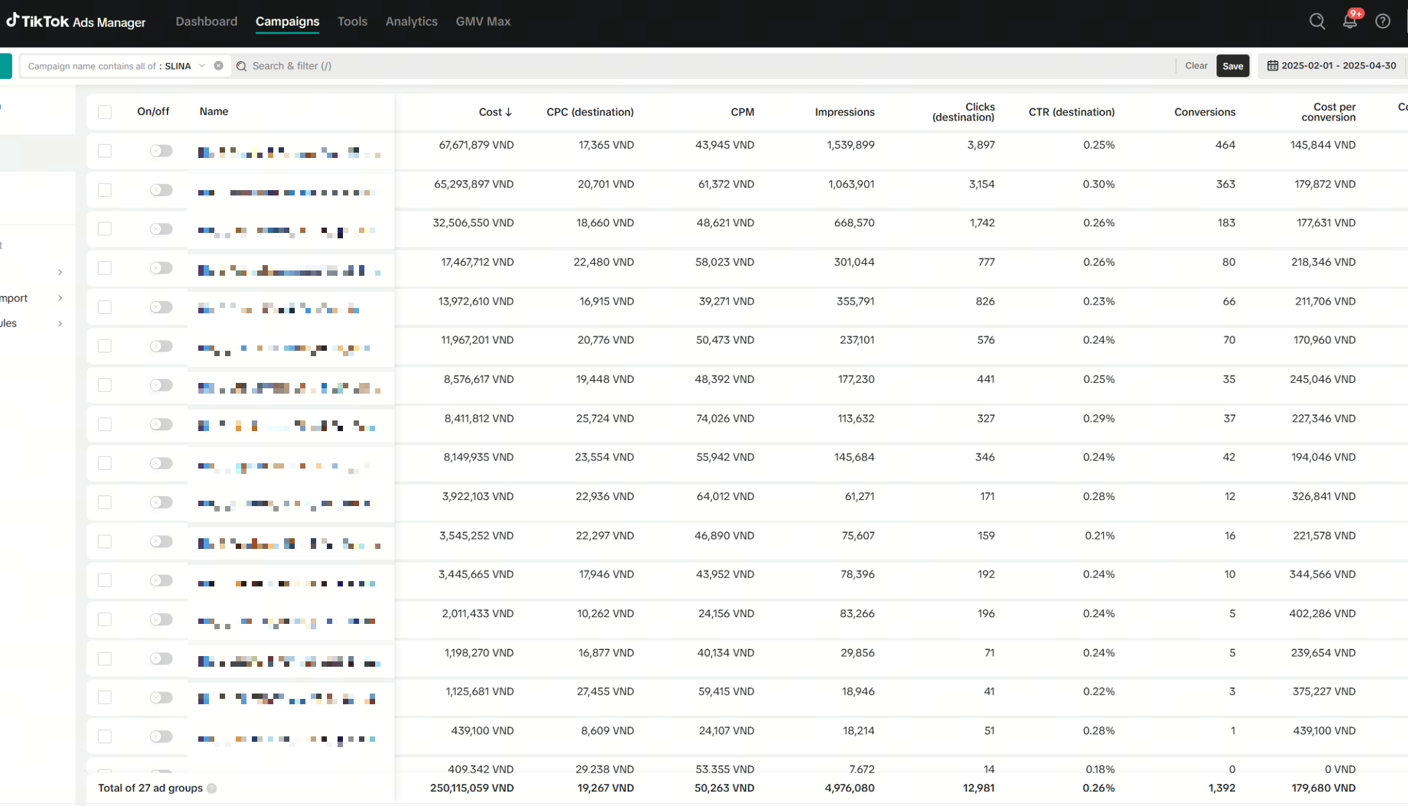Remove the SLINA campaign name filter
1408x806 pixels.
(x=218, y=66)
